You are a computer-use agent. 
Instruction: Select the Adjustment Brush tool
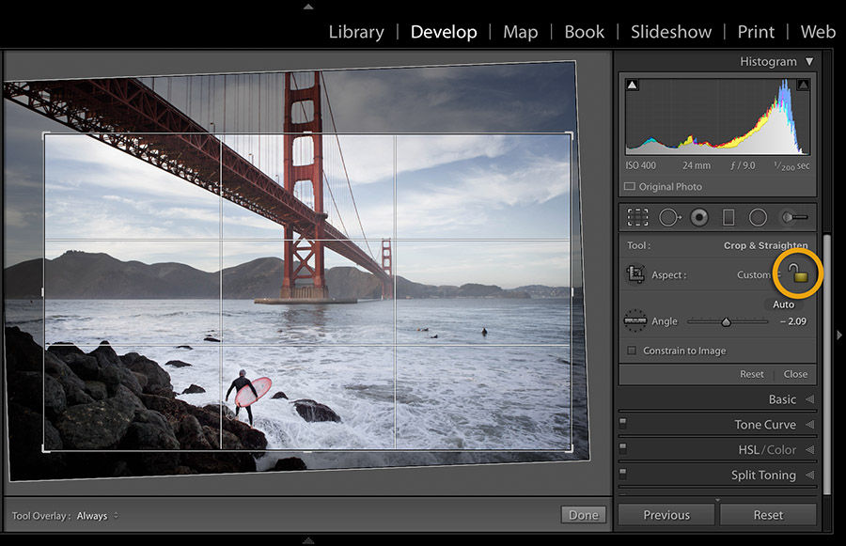tap(794, 217)
